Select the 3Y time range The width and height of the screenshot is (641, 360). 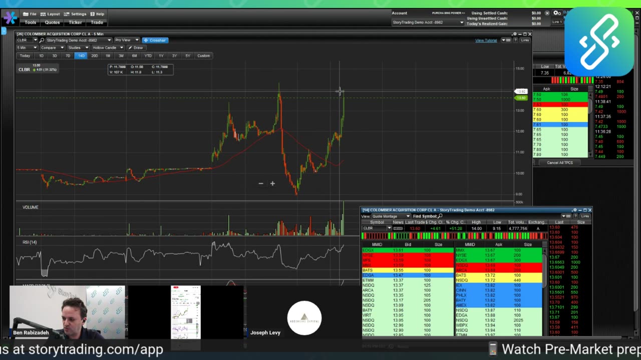click(x=174, y=55)
